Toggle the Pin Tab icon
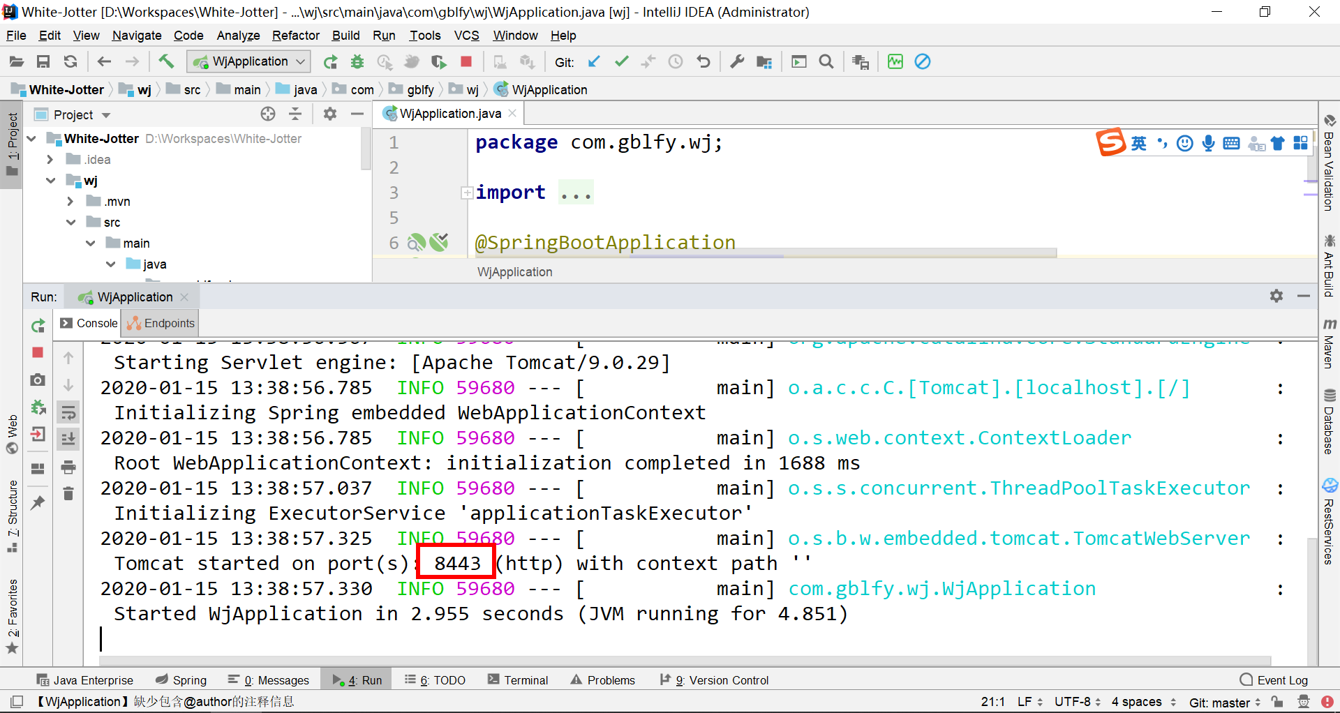The image size is (1340, 713). pyautogui.click(x=38, y=502)
